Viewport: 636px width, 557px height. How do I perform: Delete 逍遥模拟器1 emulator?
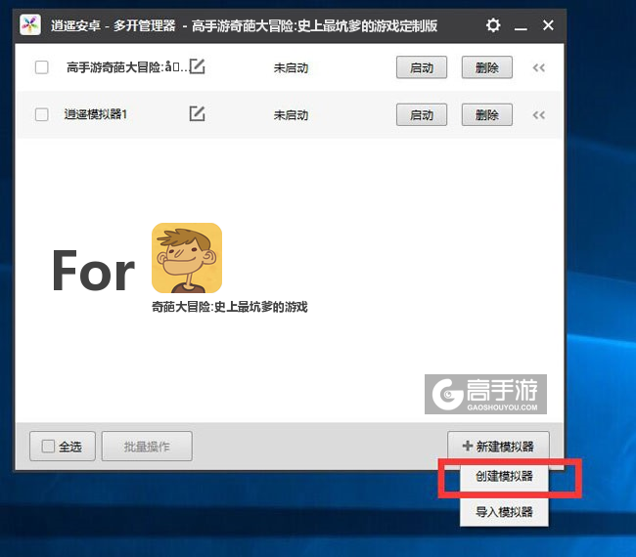tap(486, 114)
